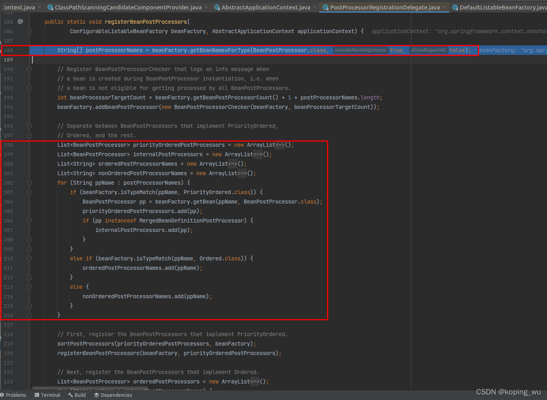
Task: Collapse the comment fold marker on line 190
Action: [x=29, y=69]
